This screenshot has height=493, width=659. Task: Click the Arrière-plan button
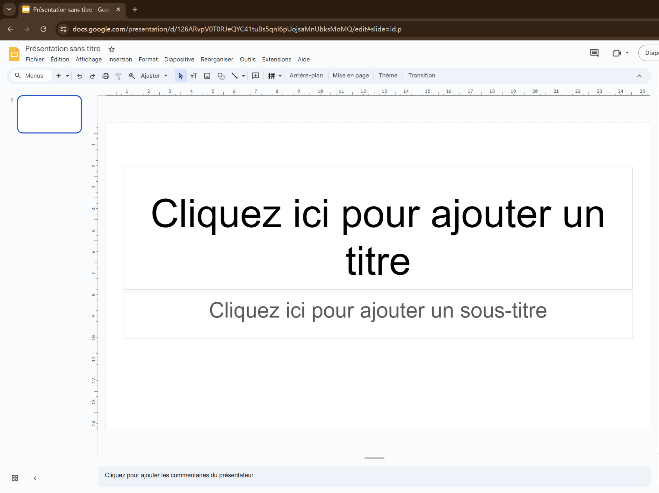point(306,75)
